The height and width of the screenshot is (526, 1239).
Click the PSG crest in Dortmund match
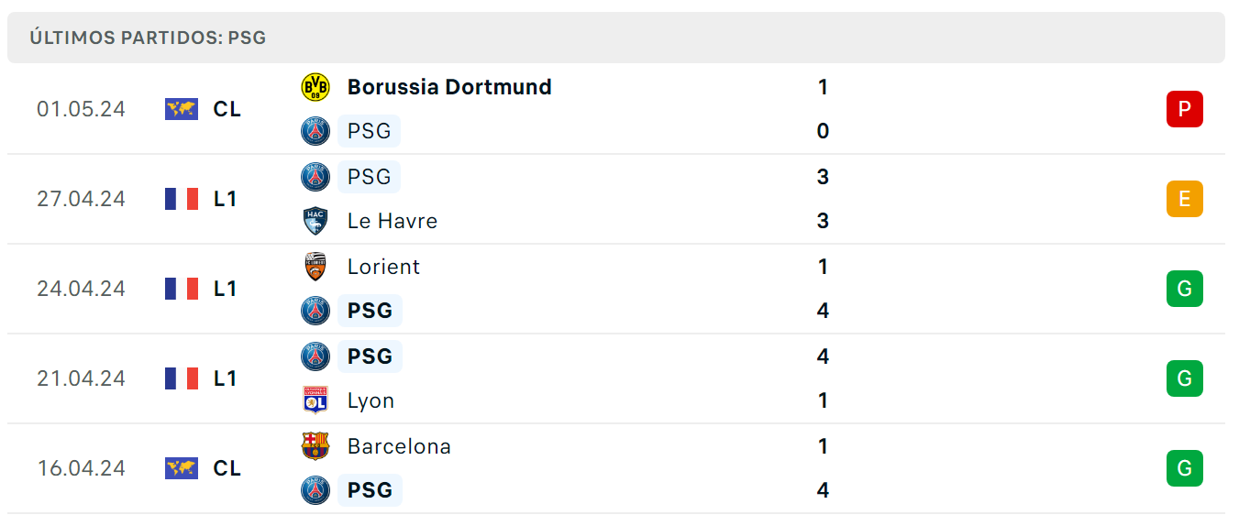click(315, 131)
